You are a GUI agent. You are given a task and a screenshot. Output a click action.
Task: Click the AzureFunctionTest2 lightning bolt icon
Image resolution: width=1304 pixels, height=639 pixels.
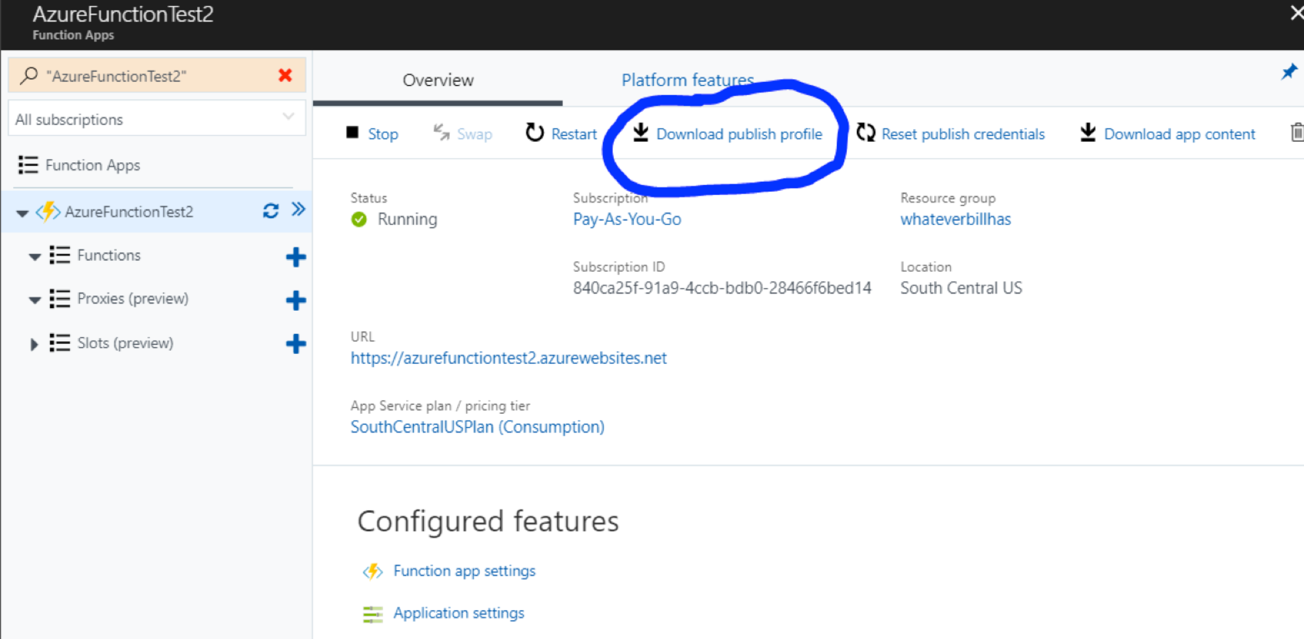(48, 212)
